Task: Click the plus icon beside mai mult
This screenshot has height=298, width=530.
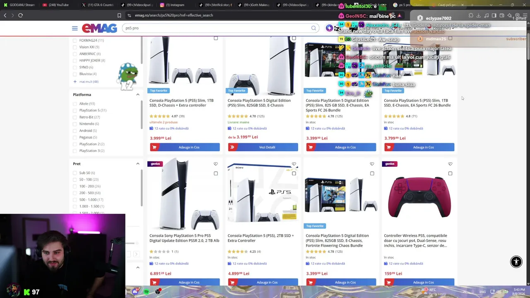Action: (75, 82)
